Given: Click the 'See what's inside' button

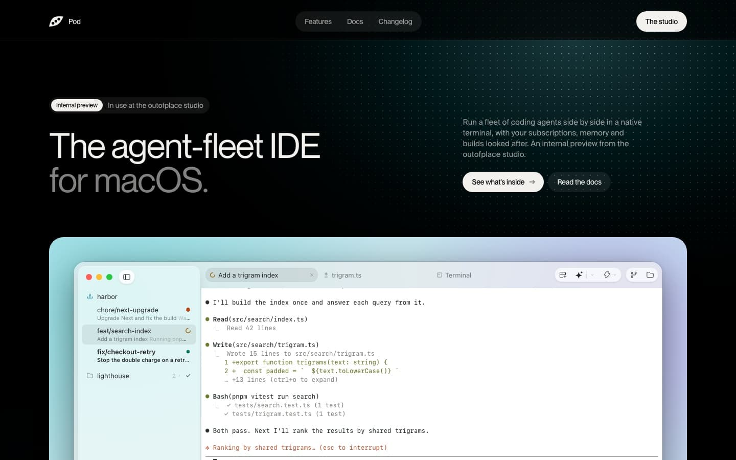Looking at the screenshot, I should tap(503, 182).
